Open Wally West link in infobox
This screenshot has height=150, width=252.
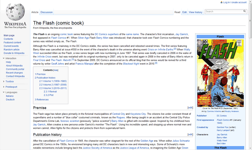tap(222, 141)
